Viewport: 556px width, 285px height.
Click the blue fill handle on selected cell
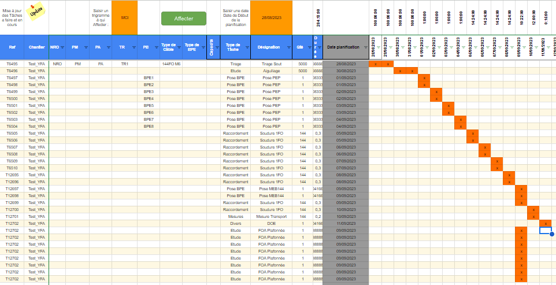[552, 234]
